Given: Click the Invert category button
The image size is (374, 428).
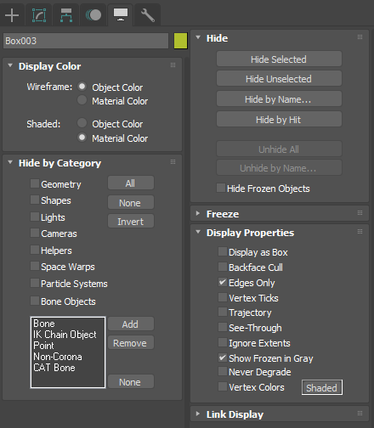Looking at the screenshot, I should [131, 221].
